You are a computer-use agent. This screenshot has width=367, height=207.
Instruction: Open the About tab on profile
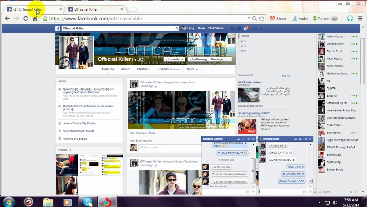(x=125, y=69)
